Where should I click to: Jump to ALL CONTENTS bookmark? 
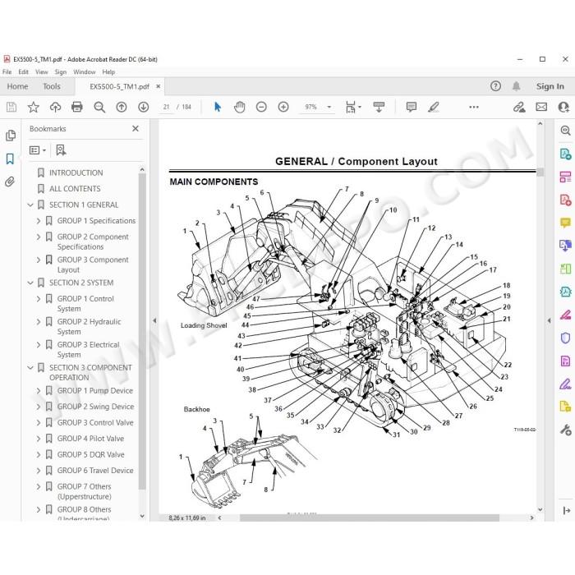click(75, 188)
